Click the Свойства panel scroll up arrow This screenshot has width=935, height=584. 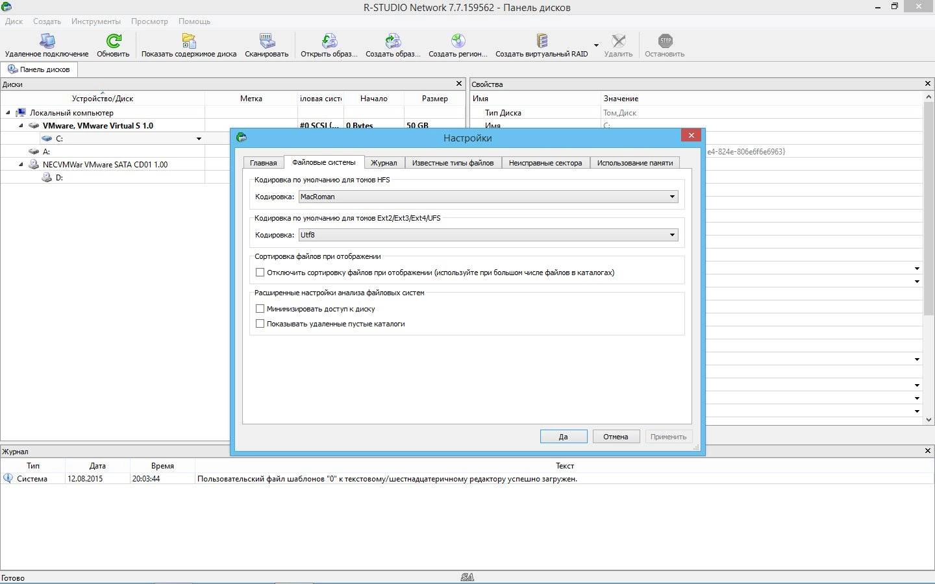928,97
